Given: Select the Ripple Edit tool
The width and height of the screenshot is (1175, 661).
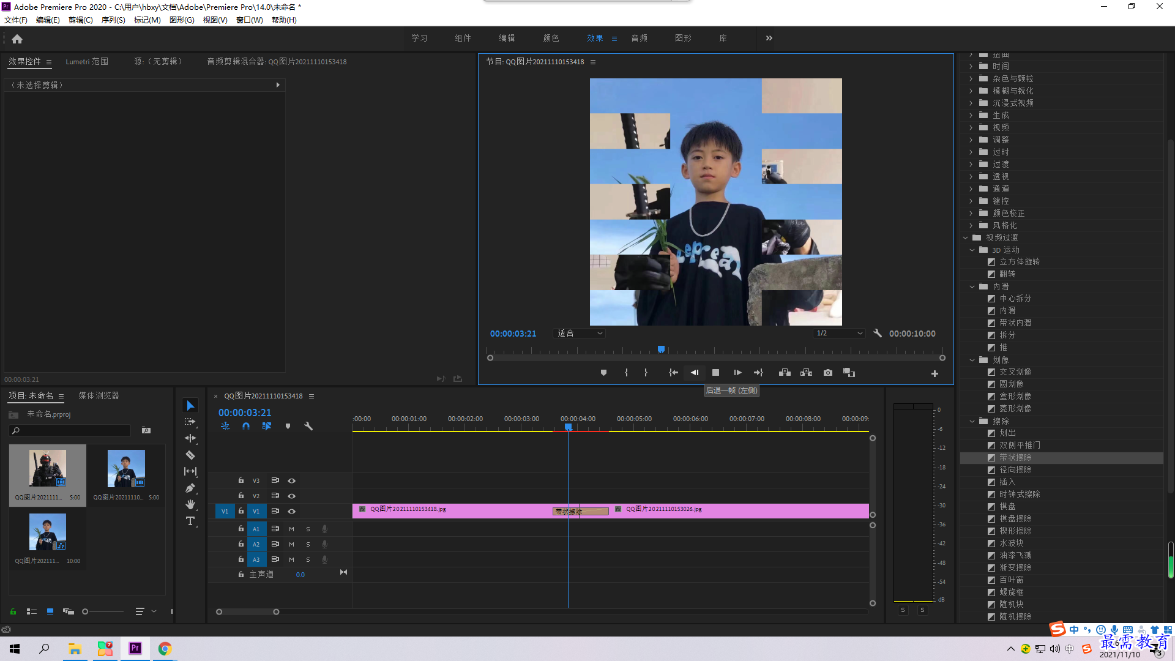Looking at the screenshot, I should (190, 438).
